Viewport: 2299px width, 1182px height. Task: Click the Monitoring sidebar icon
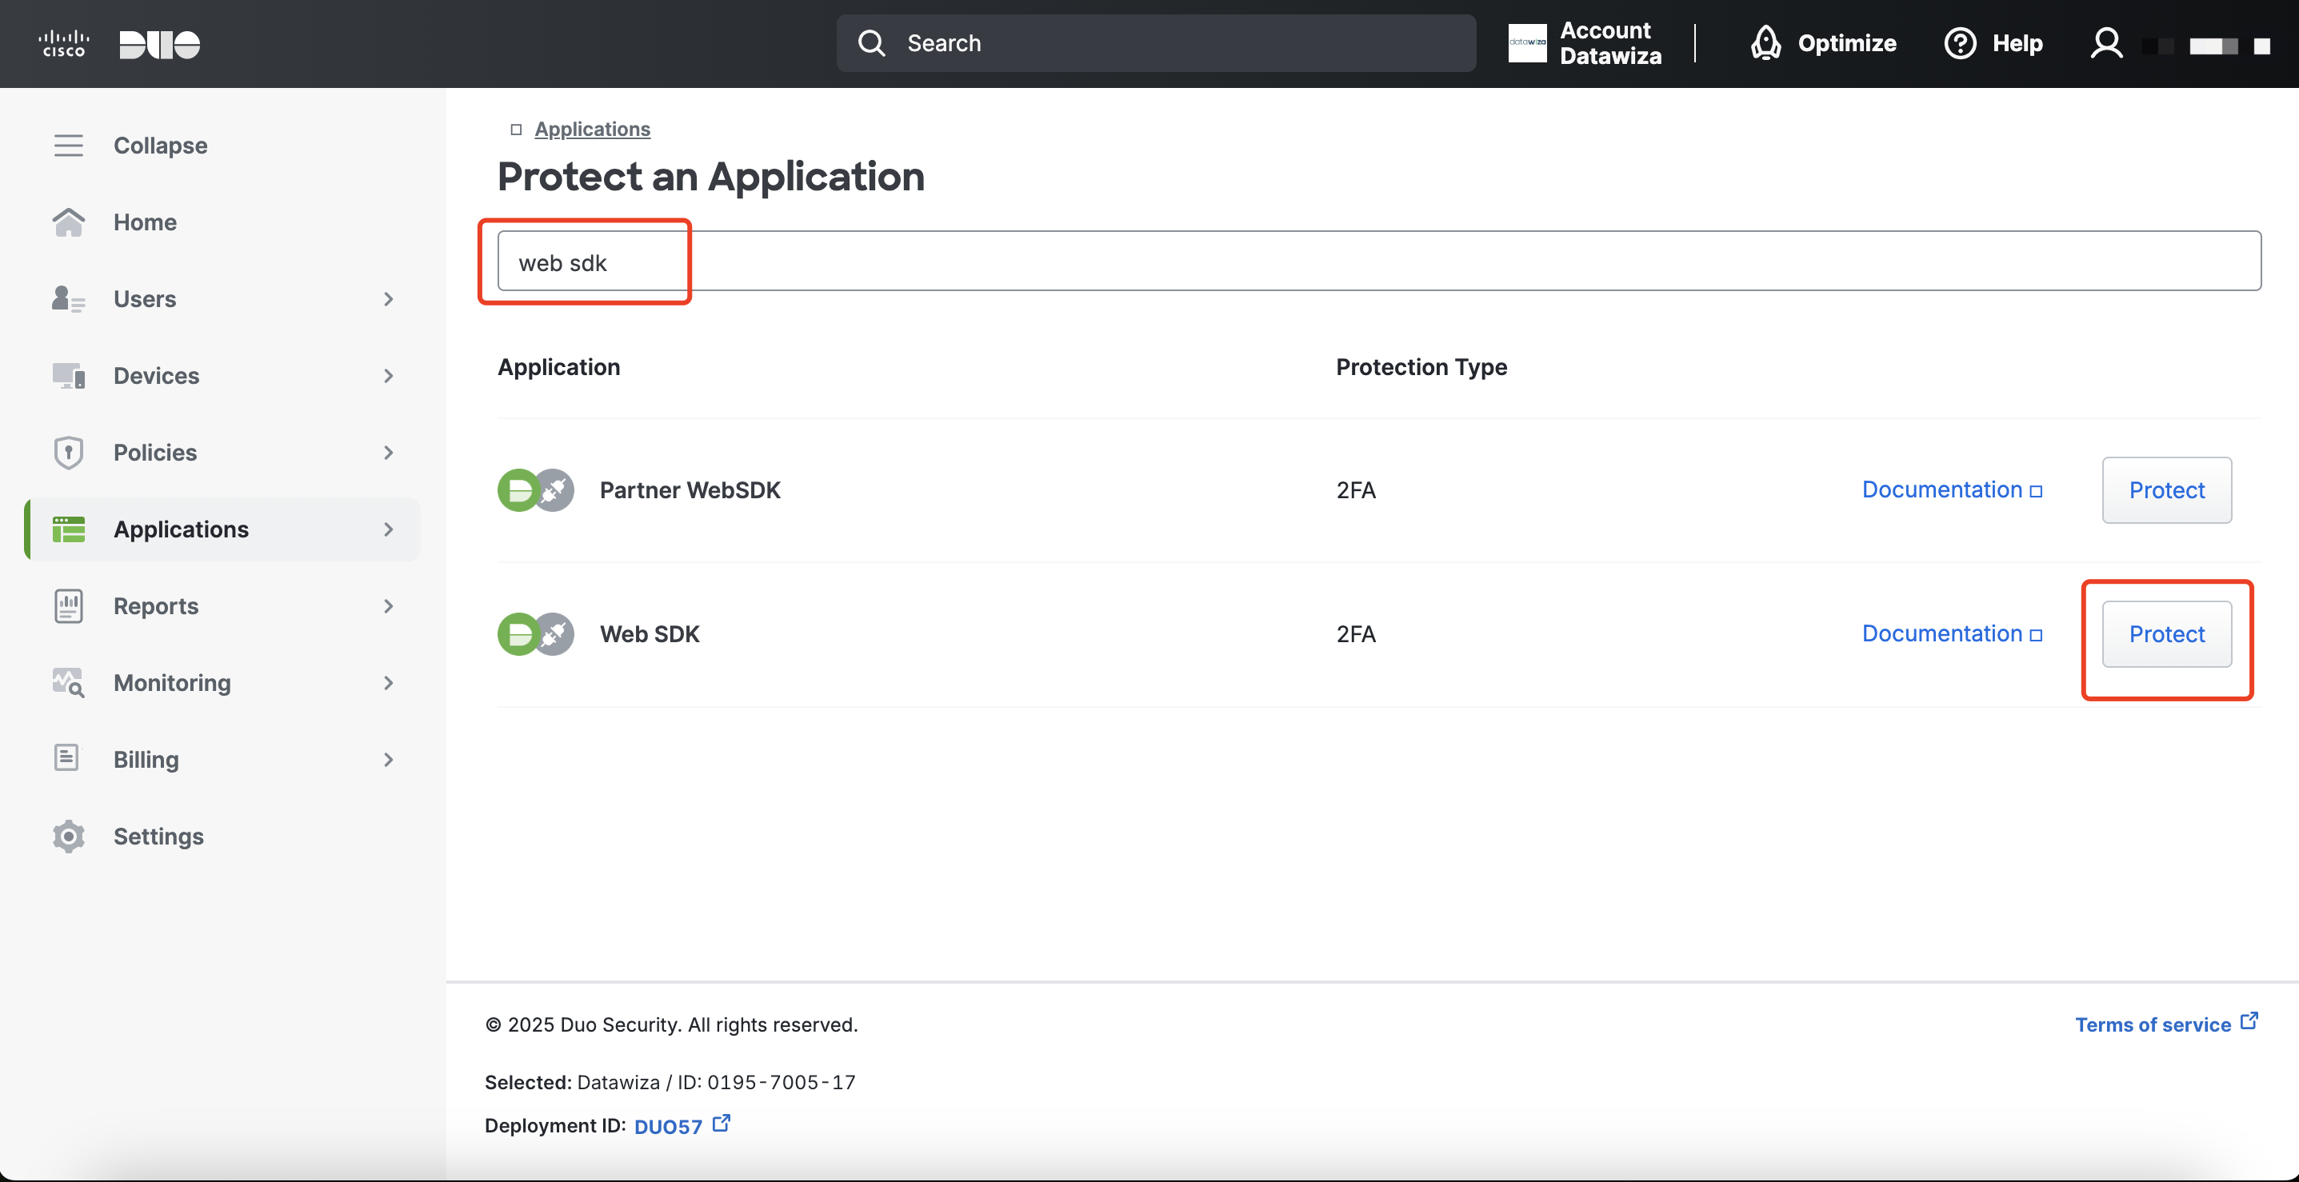(68, 682)
